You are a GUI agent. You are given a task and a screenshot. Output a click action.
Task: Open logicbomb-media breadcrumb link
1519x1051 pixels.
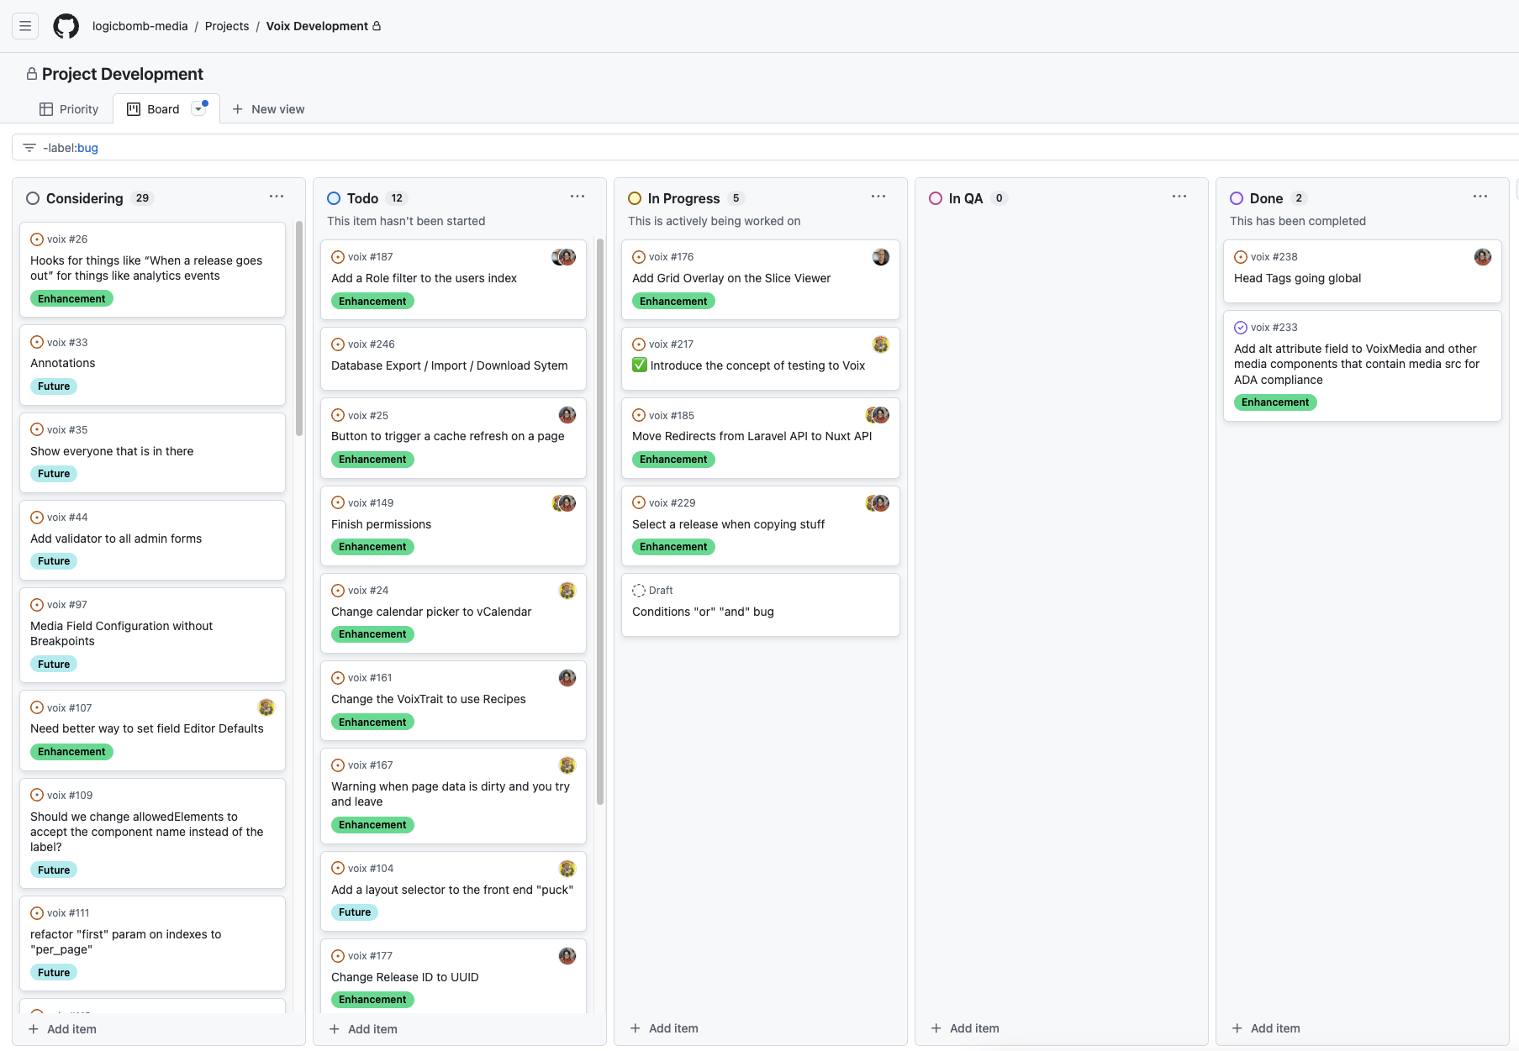[140, 26]
